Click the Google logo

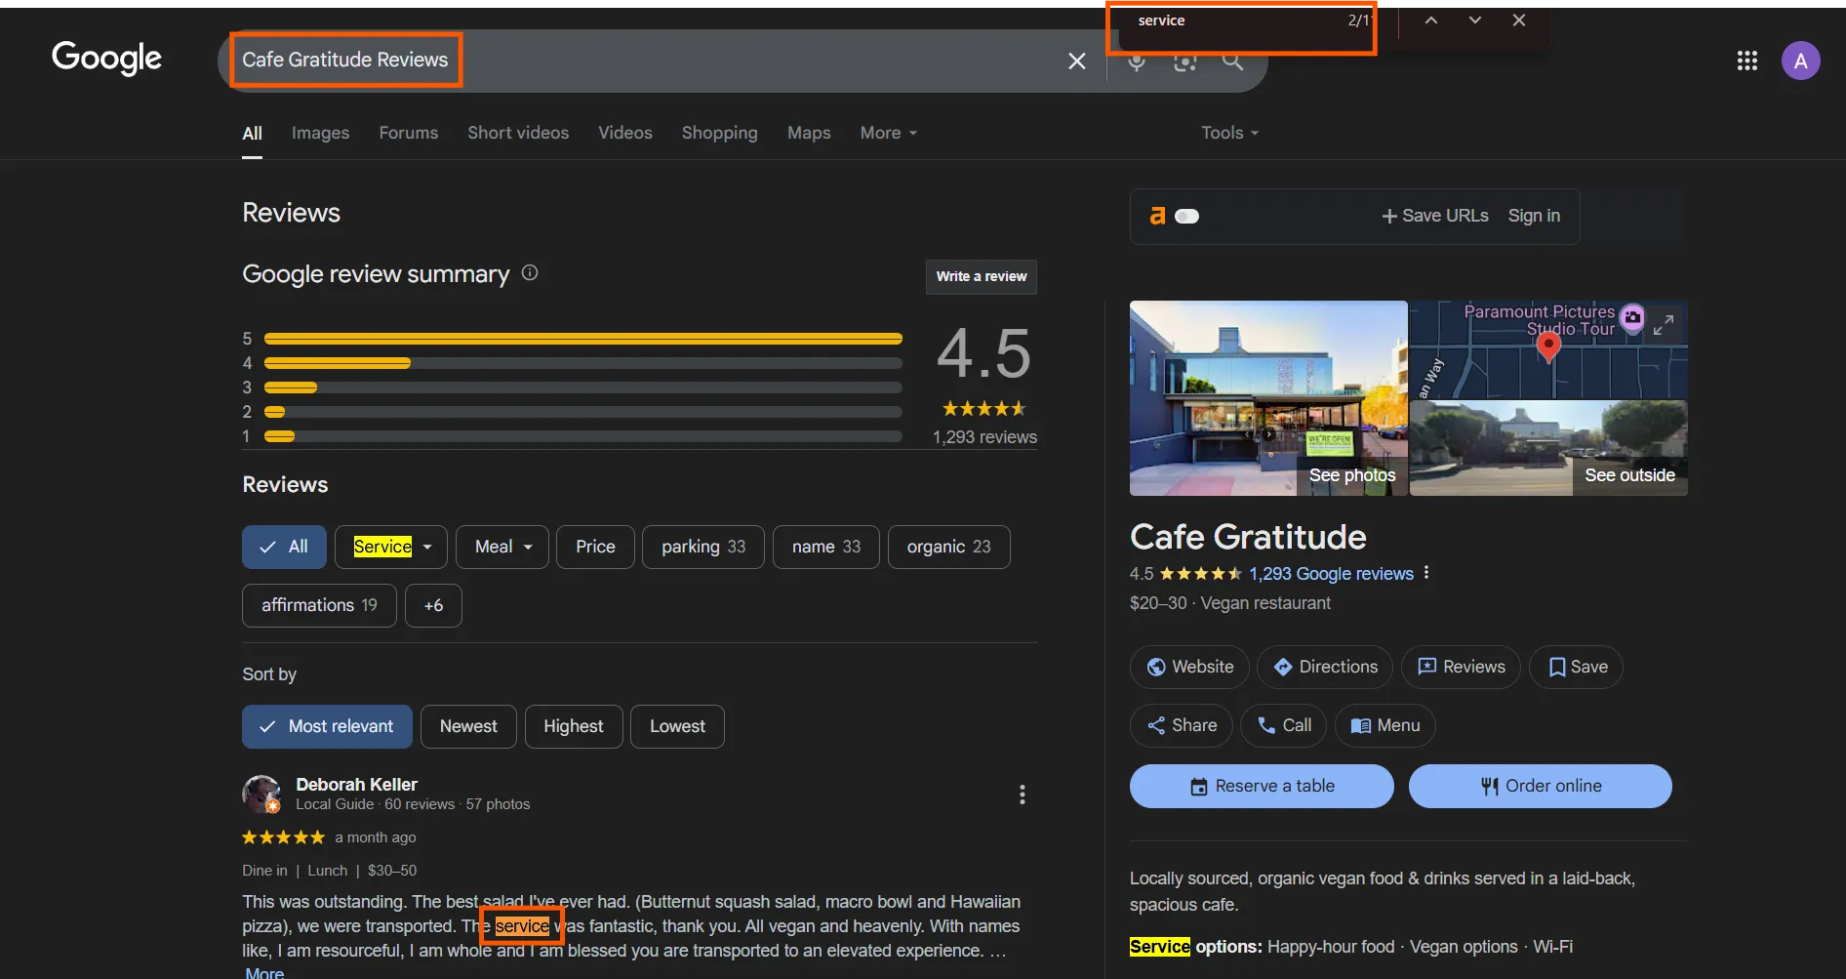click(107, 59)
